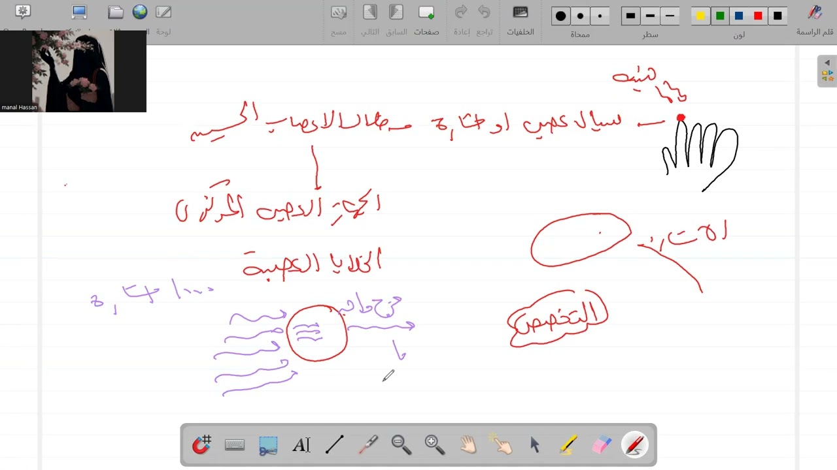837x470 pixels.
Task: Pick the green pen color
Action: (720, 16)
